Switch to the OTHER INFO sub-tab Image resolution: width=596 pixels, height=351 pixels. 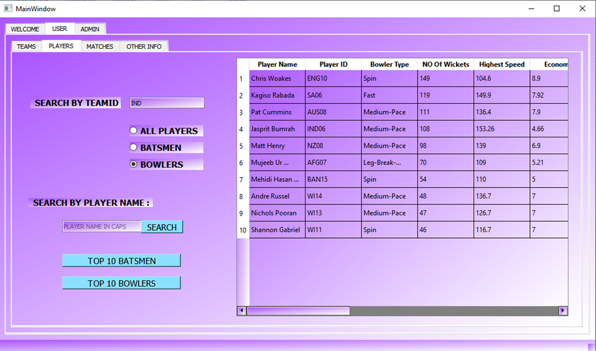point(144,46)
